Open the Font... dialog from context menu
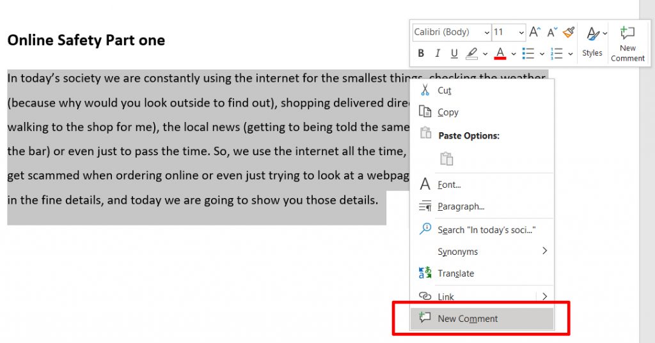 (x=449, y=185)
